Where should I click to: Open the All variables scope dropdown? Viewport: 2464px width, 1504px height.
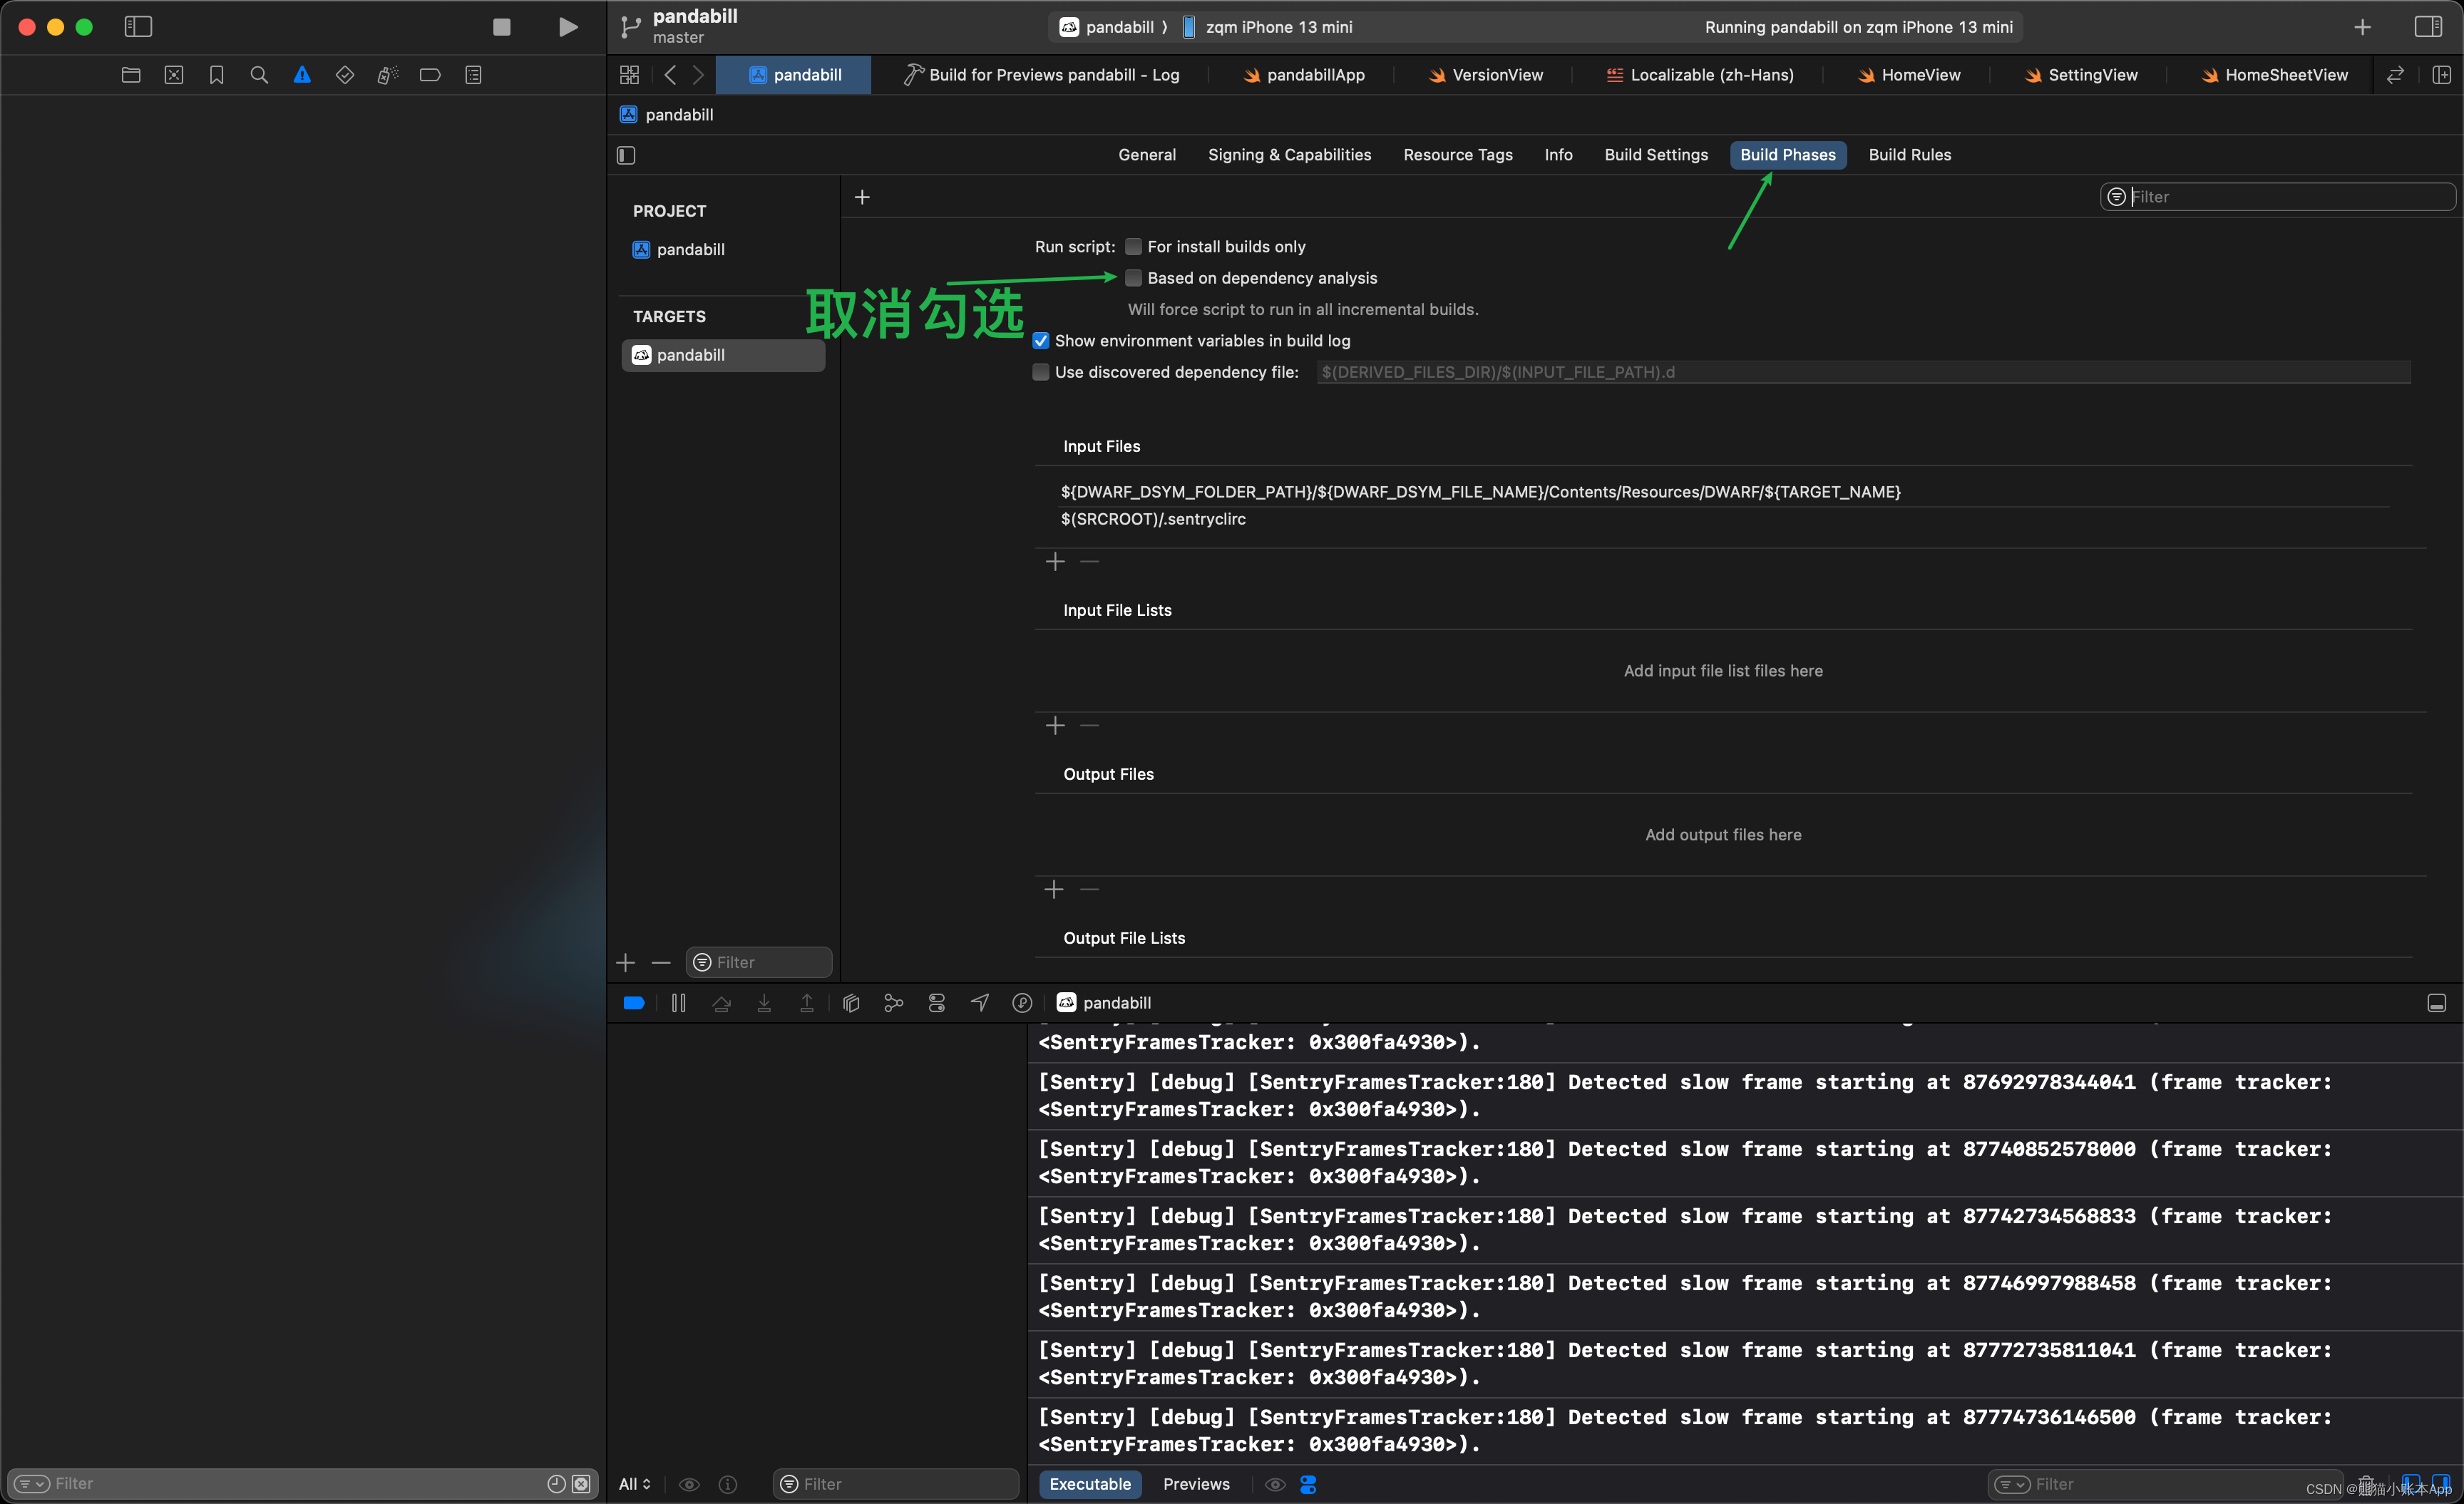(635, 1485)
